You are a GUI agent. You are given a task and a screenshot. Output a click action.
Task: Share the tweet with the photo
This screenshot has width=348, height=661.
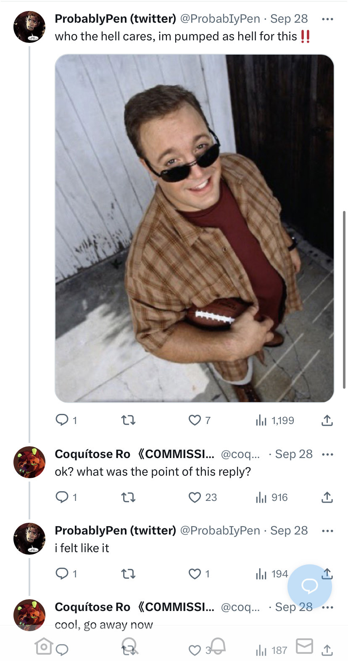(327, 420)
